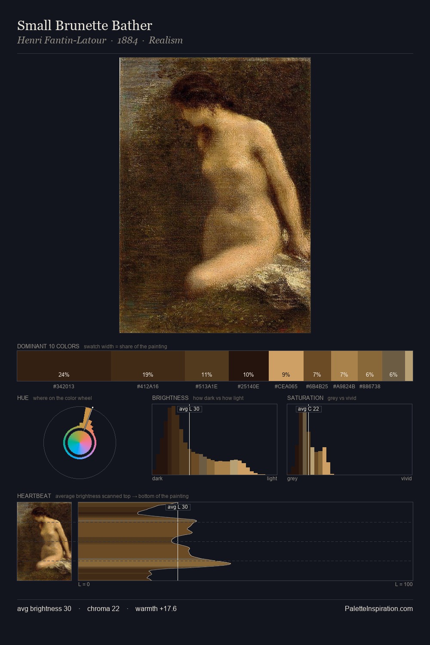
Task: Pick the #A9824B swatch showing 7%
Action: pos(344,366)
